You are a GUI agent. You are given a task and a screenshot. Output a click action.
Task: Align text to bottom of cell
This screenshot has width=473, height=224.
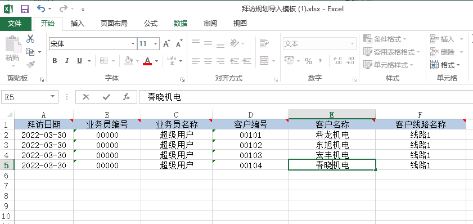pyautogui.click(x=220, y=45)
